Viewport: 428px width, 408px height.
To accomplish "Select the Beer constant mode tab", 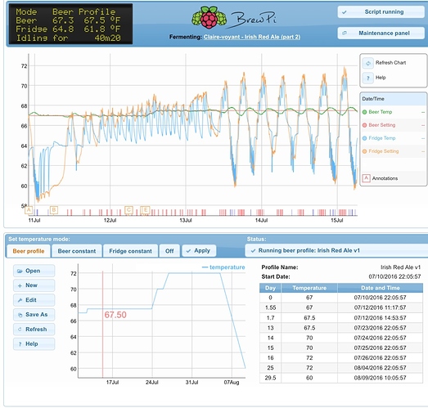I will pyautogui.click(x=77, y=251).
